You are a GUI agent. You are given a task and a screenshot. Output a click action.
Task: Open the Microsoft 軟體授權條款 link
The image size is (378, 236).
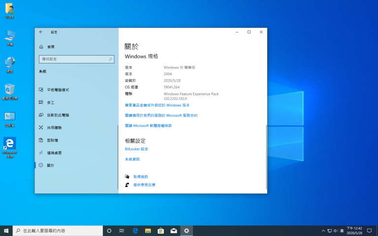coord(148,125)
